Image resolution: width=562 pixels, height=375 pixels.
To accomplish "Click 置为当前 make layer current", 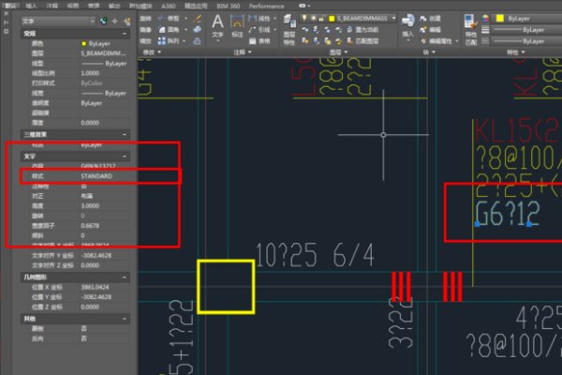I will (x=362, y=30).
